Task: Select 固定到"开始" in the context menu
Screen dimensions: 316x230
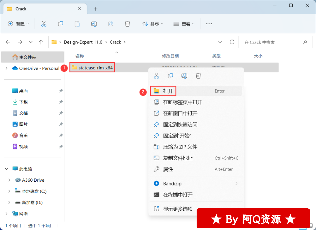Action: tap(196, 136)
